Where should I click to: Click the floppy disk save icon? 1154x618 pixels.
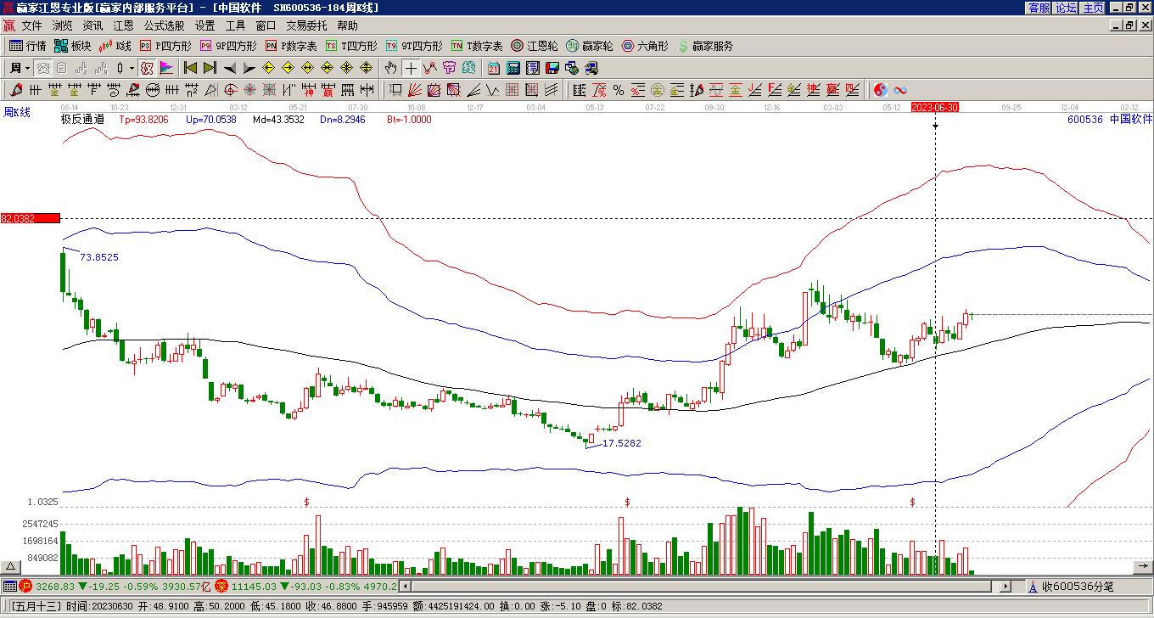[552, 68]
